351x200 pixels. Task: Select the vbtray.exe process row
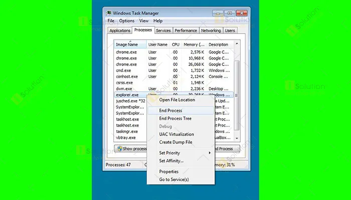pos(130,137)
